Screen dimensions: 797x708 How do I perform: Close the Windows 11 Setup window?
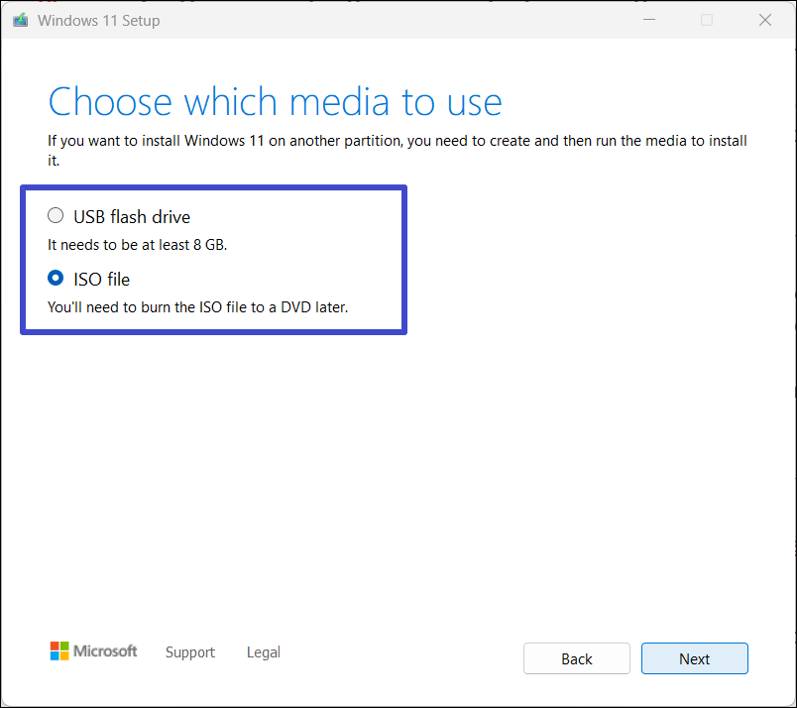coord(765,20)
